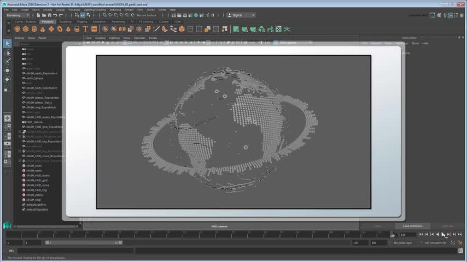Open the Rendering menu set dropdown
This screenshot has height=262, width=467.
click(18, 15)
